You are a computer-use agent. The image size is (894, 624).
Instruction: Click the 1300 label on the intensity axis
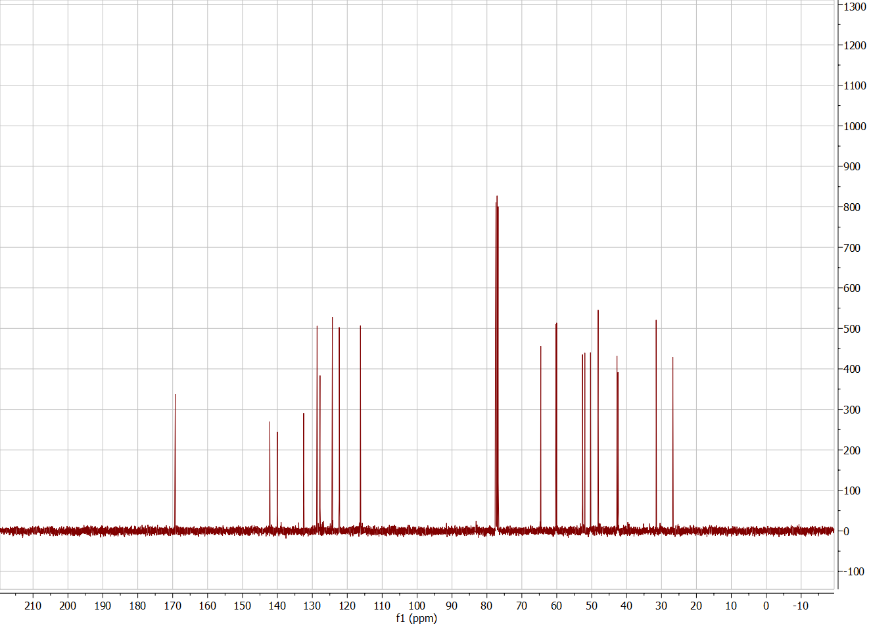855,7
